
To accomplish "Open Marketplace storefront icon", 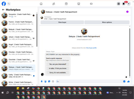I will tap(79, 4).
